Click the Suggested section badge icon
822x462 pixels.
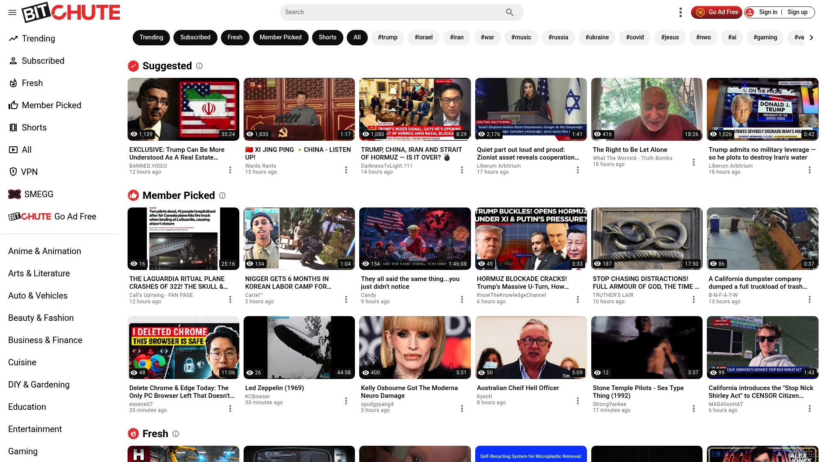click(x=134, y=66)
